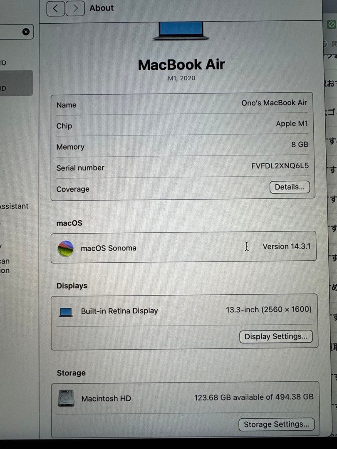Image resolution: width=337 pixels, height=449 pixels.
Task: Click the MacBook Air laptop image
Action: [x=181, y=32]
